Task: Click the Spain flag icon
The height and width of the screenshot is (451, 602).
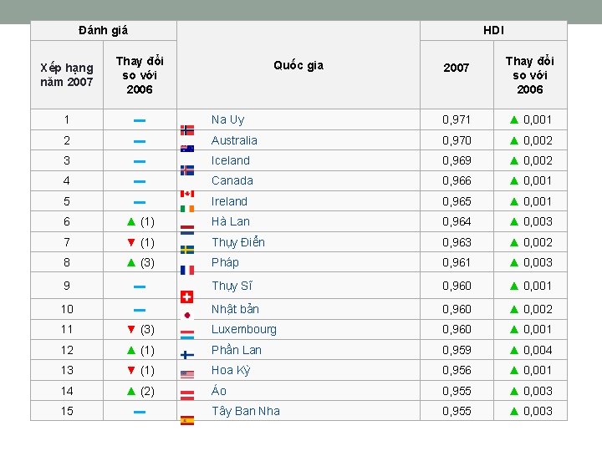Action: click(187, 420)
